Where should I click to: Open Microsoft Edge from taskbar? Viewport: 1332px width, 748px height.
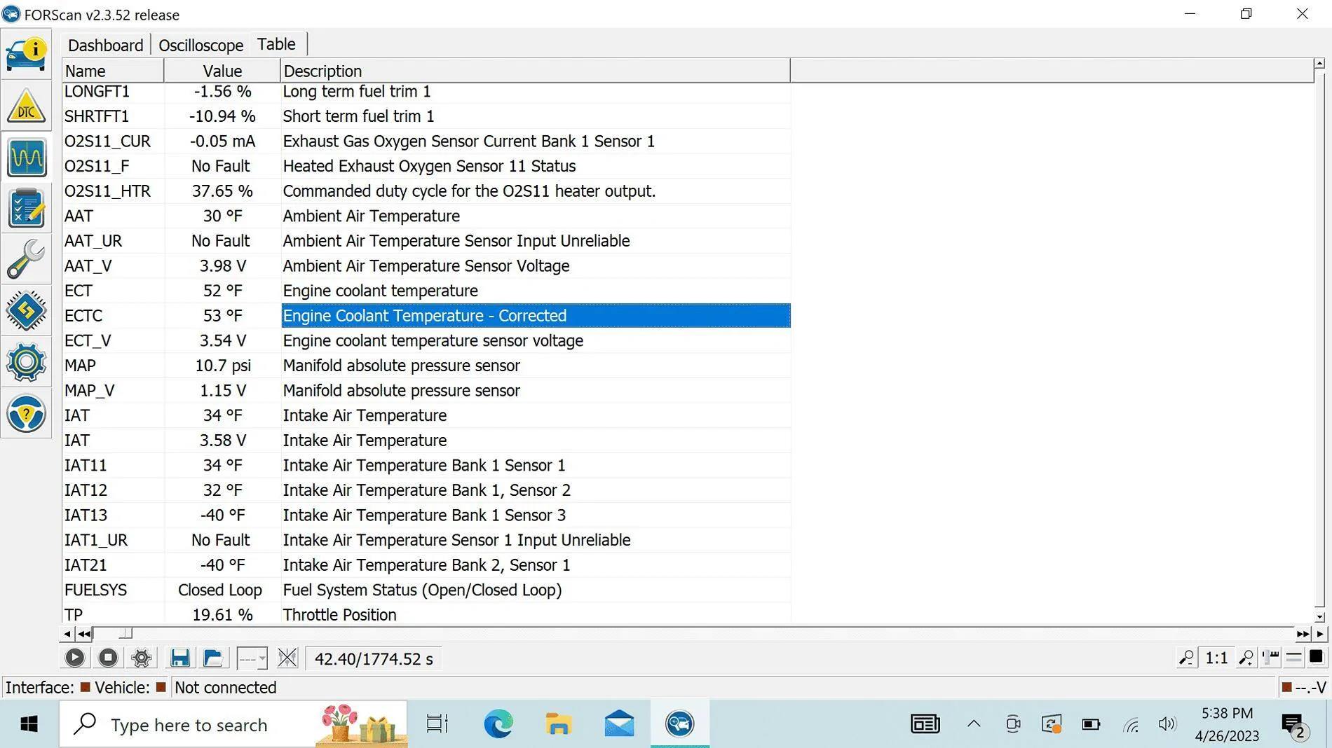pos(498,723)
